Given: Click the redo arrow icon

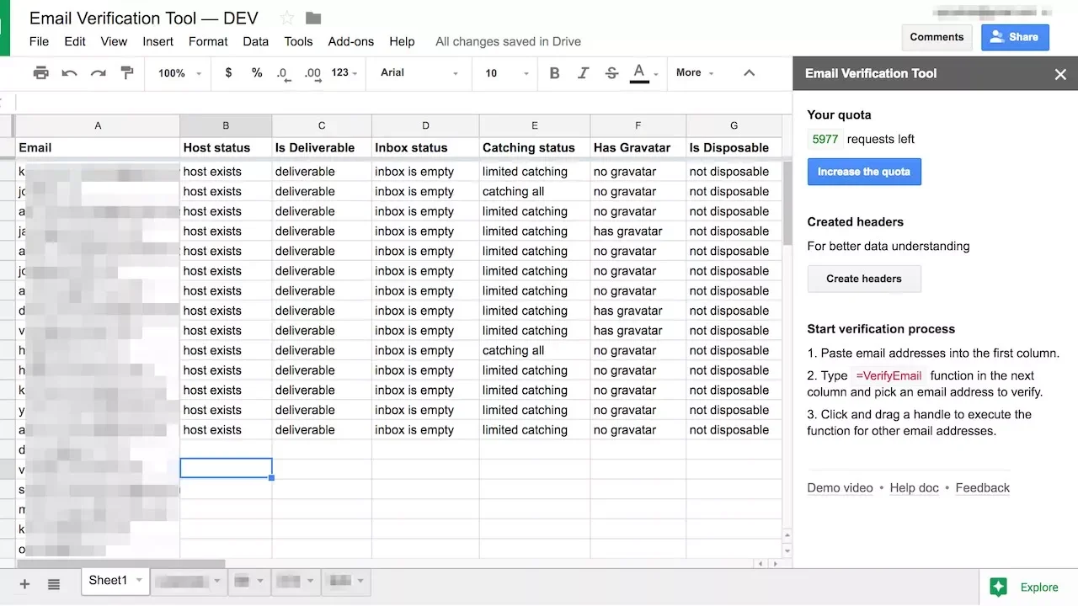Looking at the screenshot, I should [x=99, y=73].
